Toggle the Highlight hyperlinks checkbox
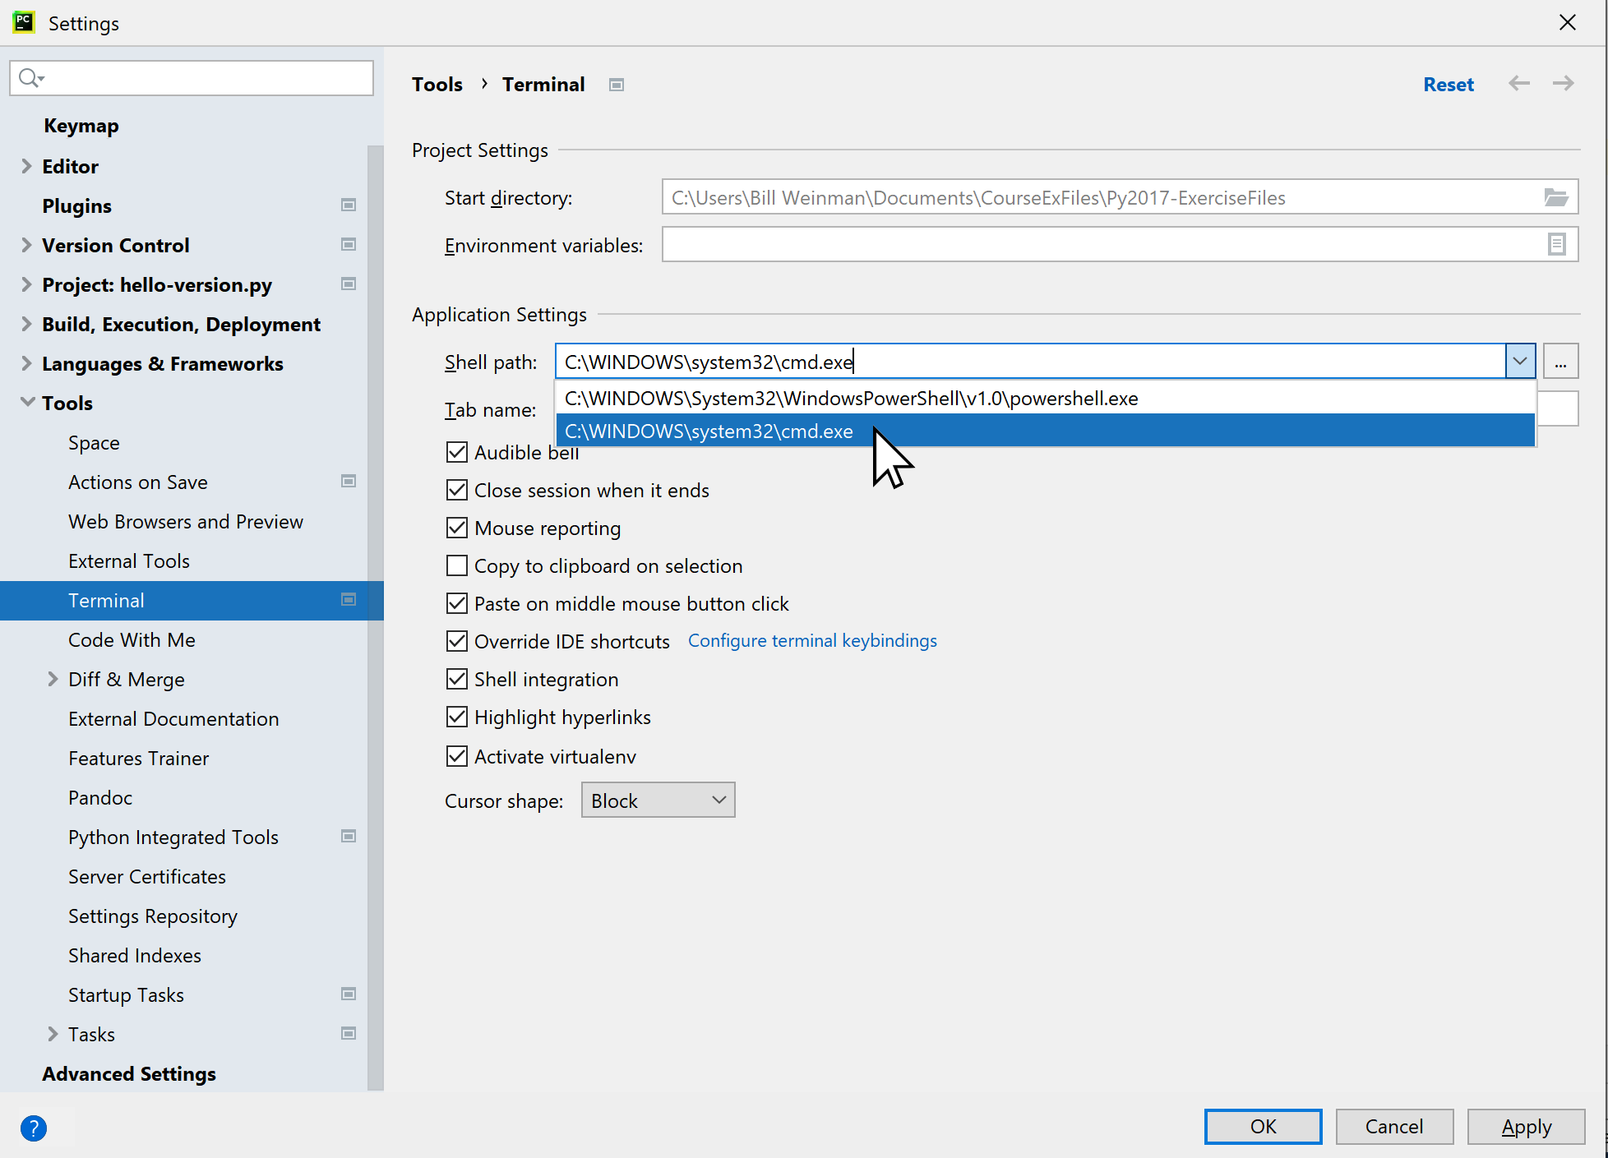The height and width of the screenshot is (1158, 1608). [457, 717]
